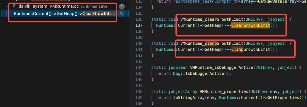307x107 pixels.
Task: Click VMRuntime_clearGrowthLimit function name on line 136
Action: click(212, 19)
